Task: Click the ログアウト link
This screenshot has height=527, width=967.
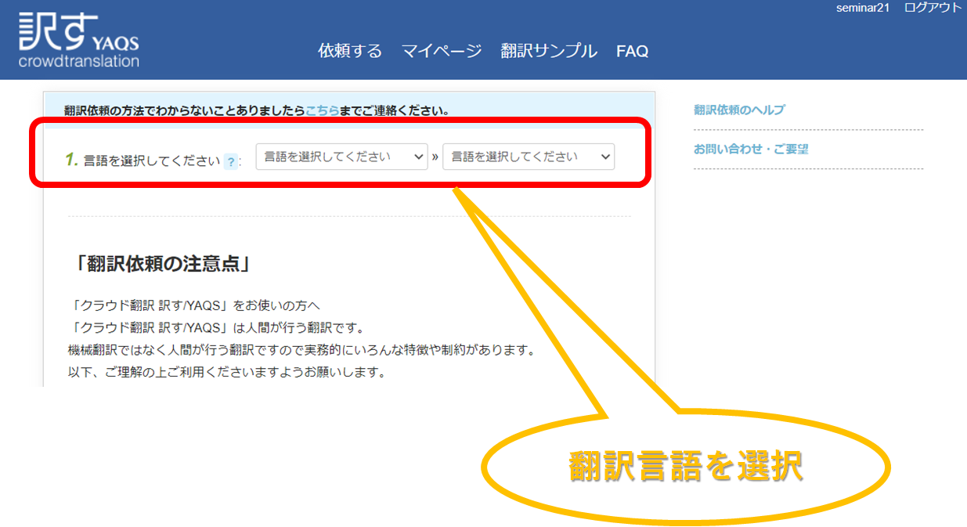Action: tap(933, 8)
